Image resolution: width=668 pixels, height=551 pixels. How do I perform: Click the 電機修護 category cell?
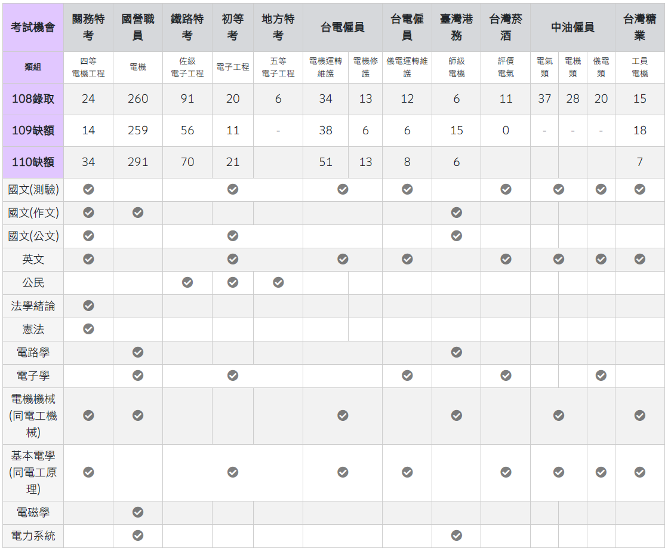365,67
